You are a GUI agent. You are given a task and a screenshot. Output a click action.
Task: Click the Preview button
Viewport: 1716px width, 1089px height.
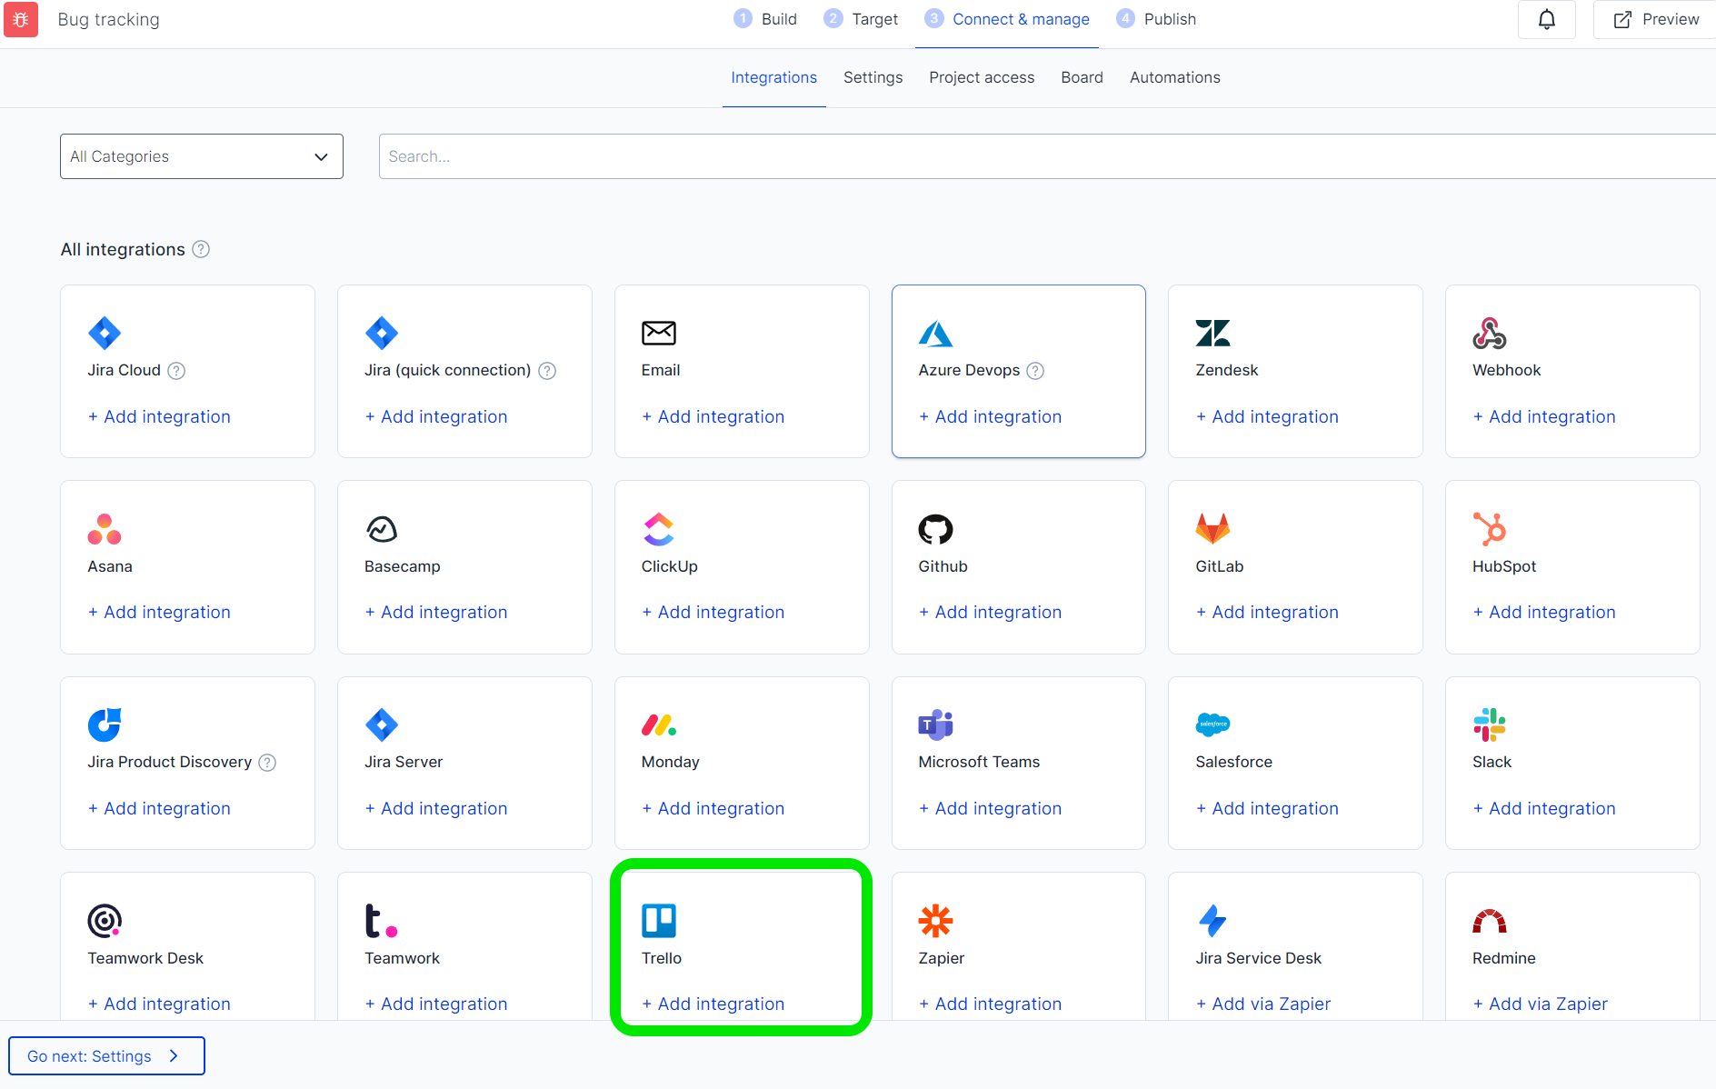(x=1656, y=19)
